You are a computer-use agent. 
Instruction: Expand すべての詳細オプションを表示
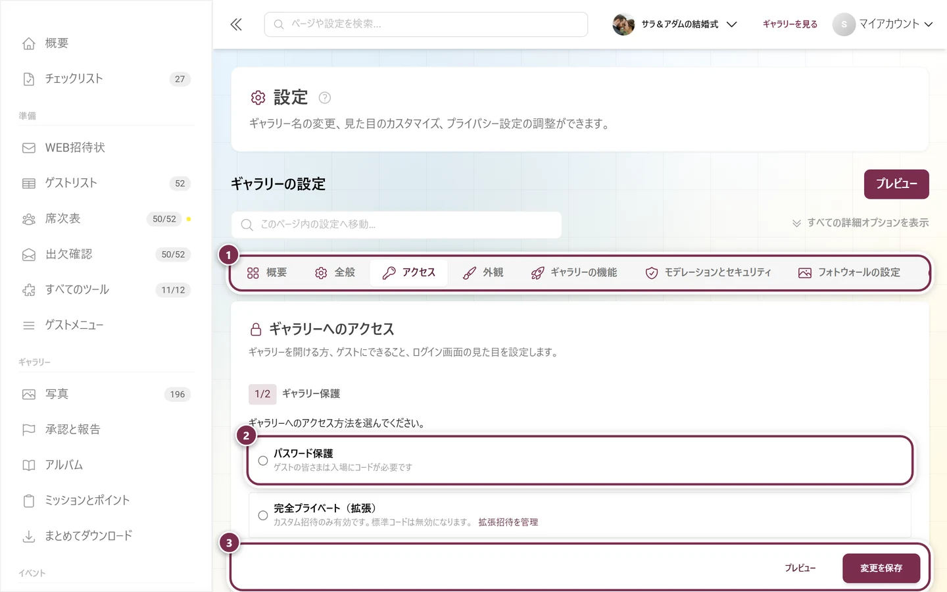click(860, 223)
